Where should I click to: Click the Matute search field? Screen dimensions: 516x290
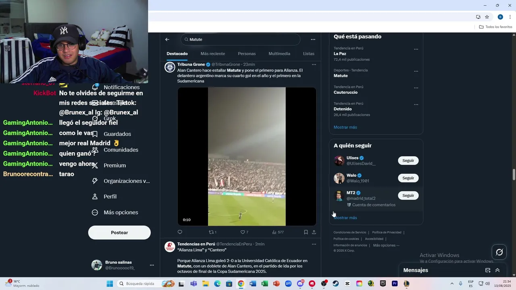pyautogui.click(x=241, y=39)
